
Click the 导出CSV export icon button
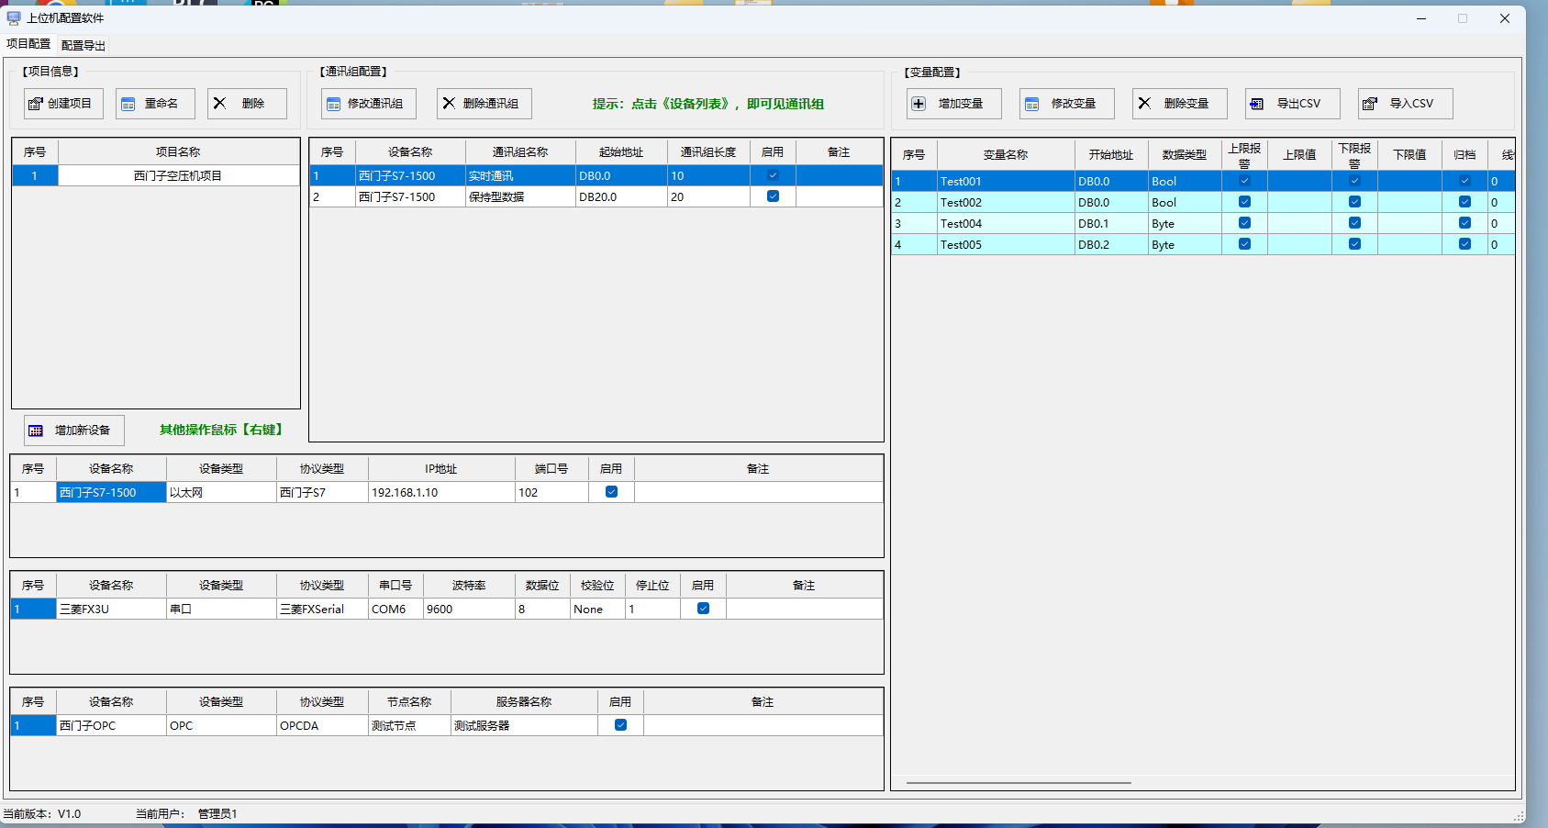tap(1292, 104)
